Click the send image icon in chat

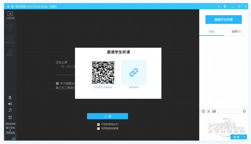tap(214, 111)
